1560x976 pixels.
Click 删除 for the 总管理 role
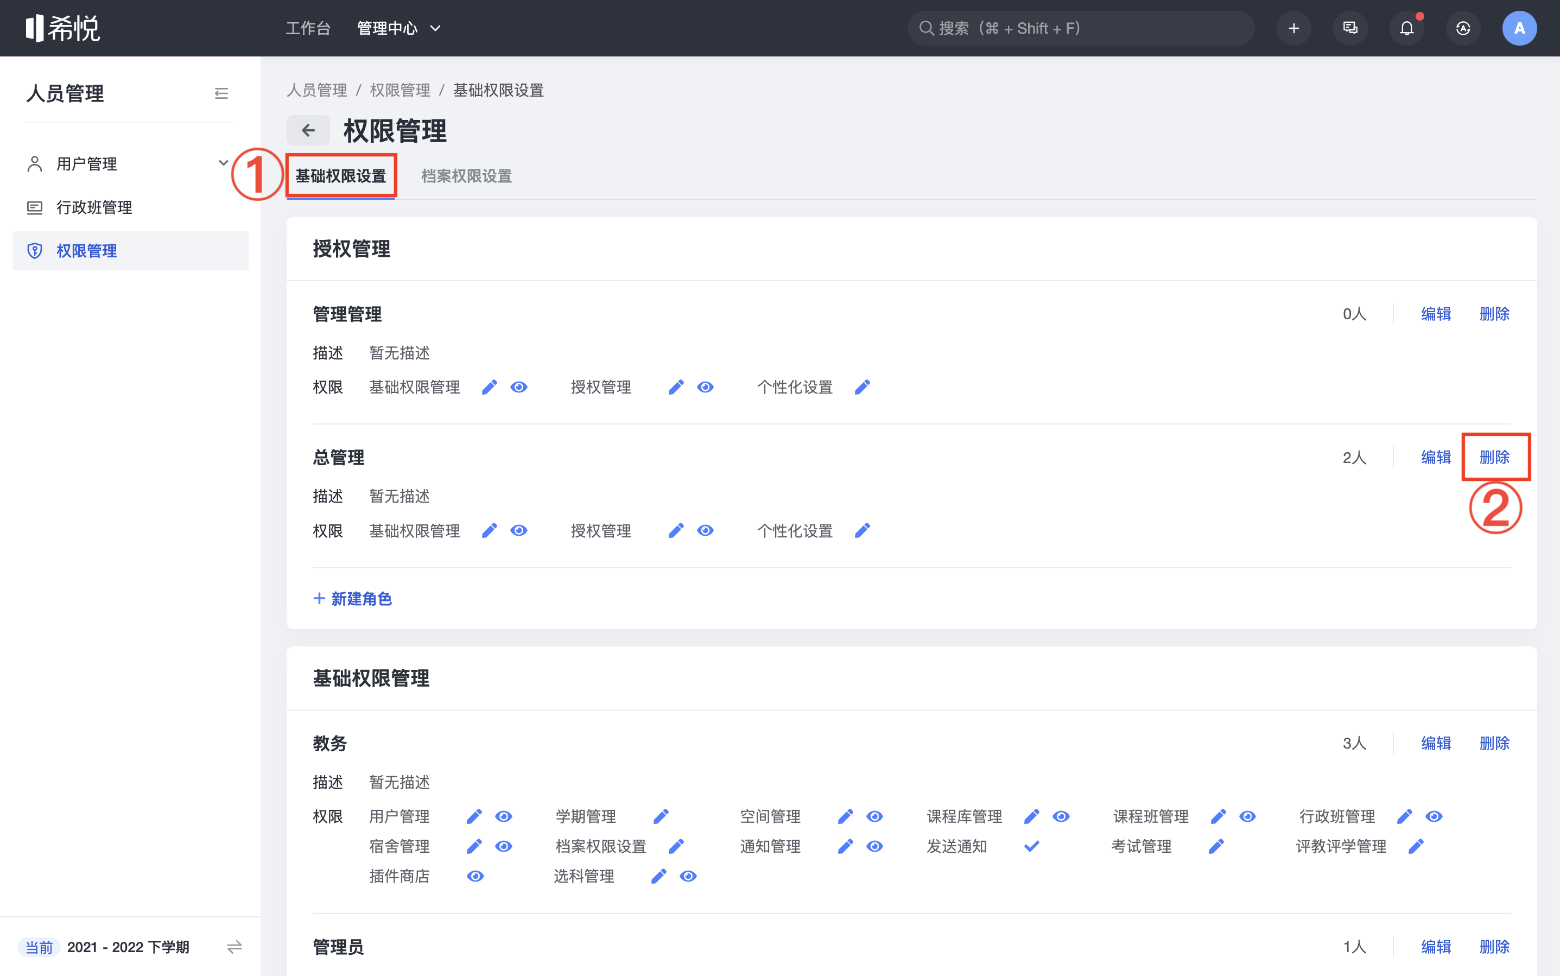(x=1495, y=457)
